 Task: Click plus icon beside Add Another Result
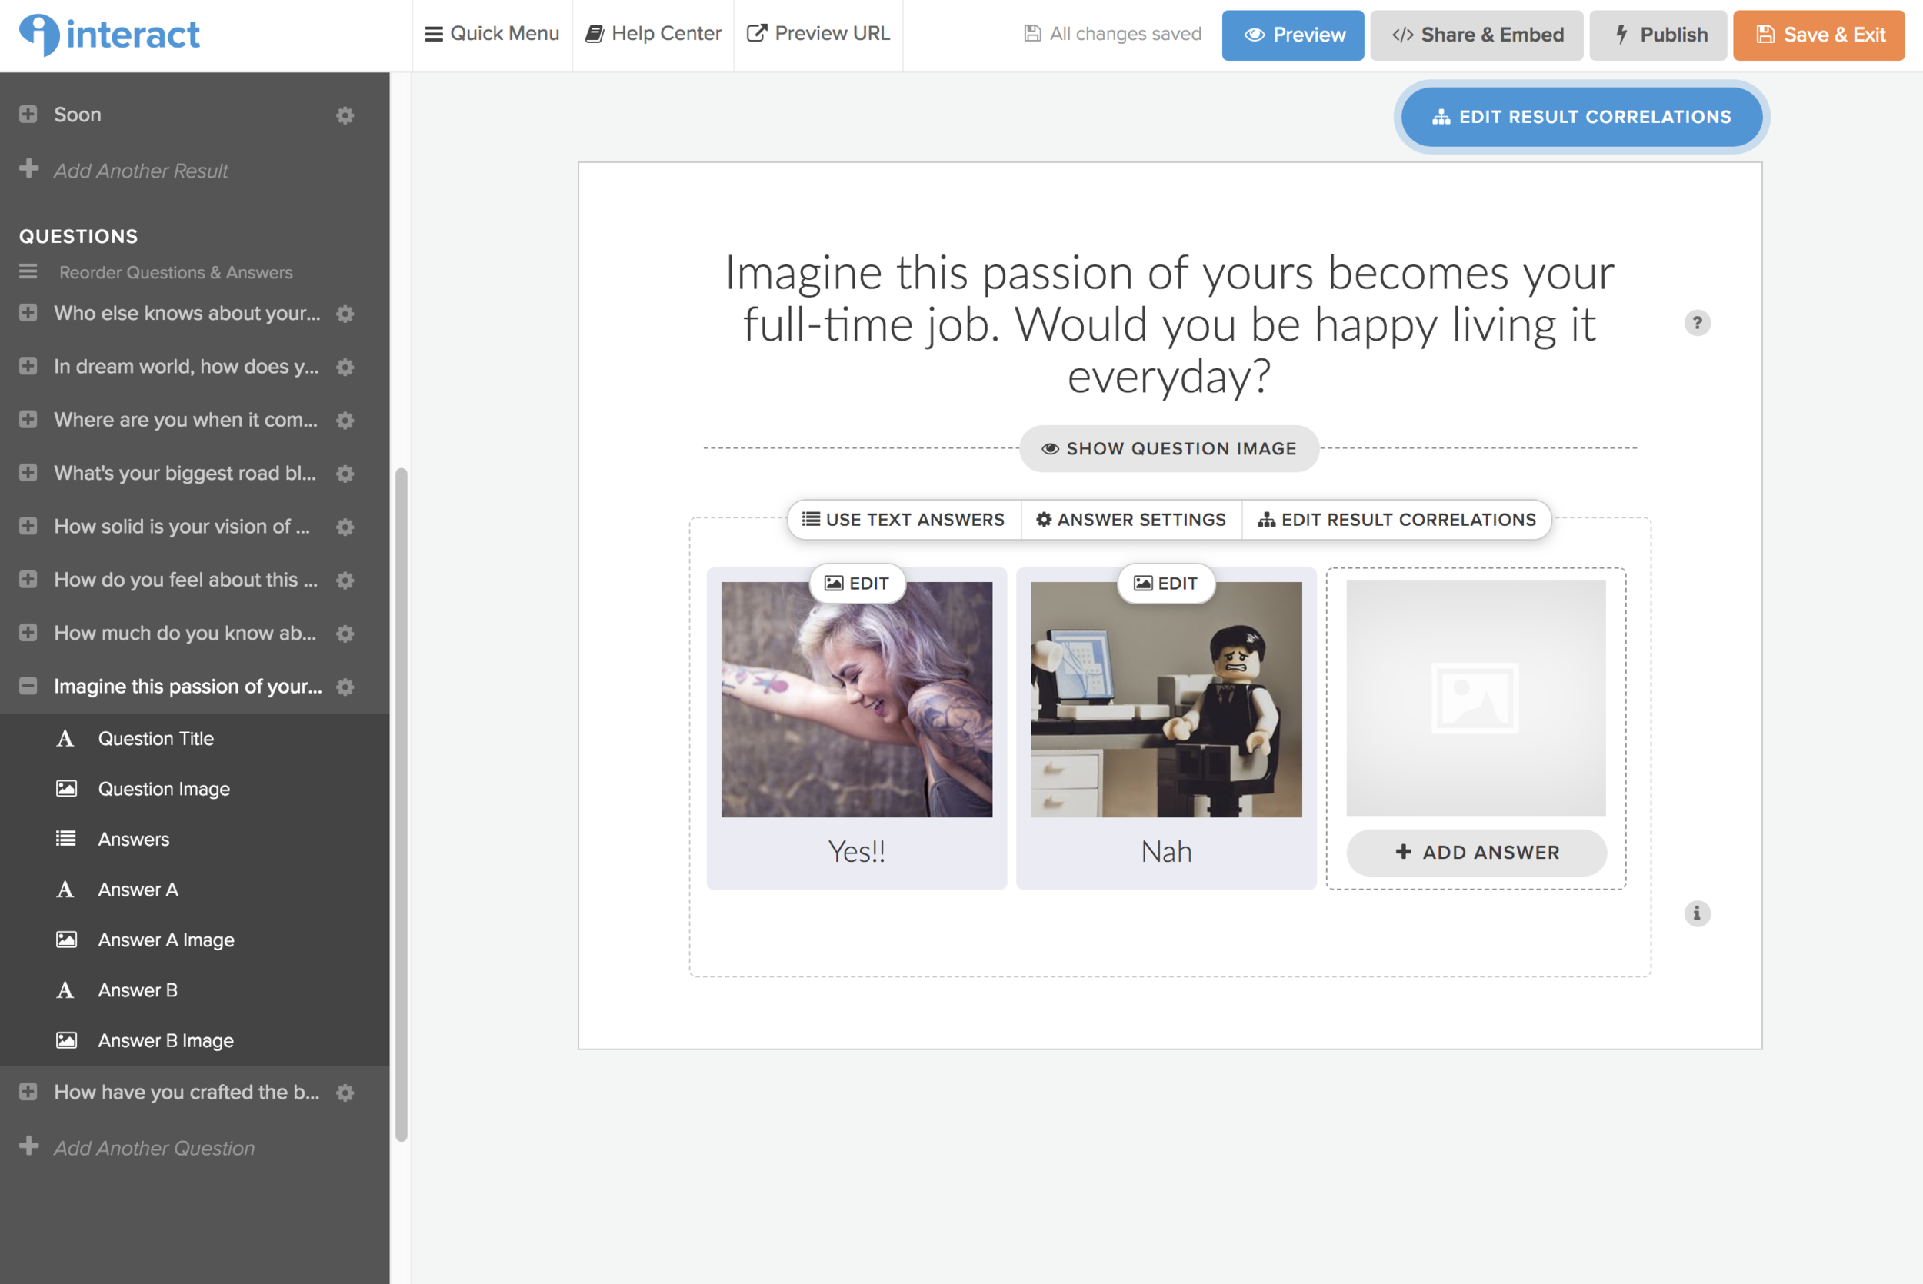tap(28, 168)
